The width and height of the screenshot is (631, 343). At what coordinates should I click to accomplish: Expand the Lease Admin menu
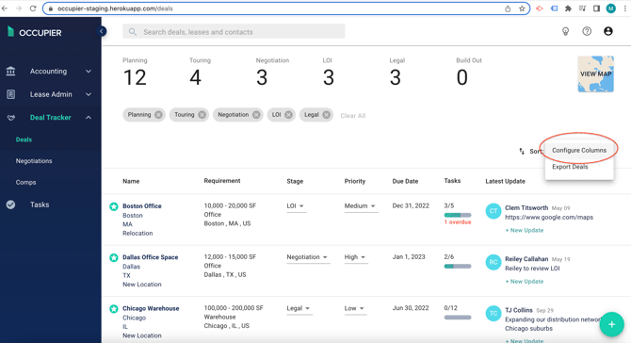89,94
